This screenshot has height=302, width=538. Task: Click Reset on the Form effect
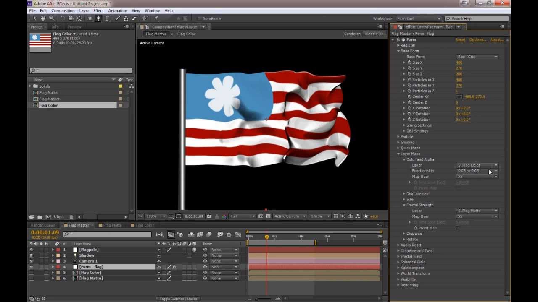(460, 40)
